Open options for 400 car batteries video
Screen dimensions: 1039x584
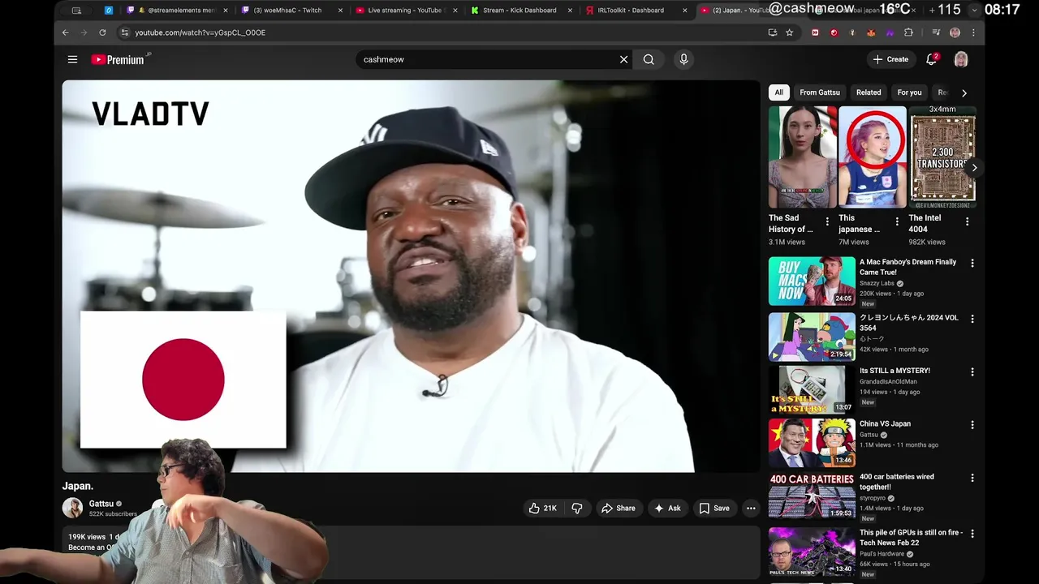[x=972, y=478]
